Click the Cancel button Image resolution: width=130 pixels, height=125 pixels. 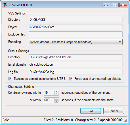tap(114, 111)
